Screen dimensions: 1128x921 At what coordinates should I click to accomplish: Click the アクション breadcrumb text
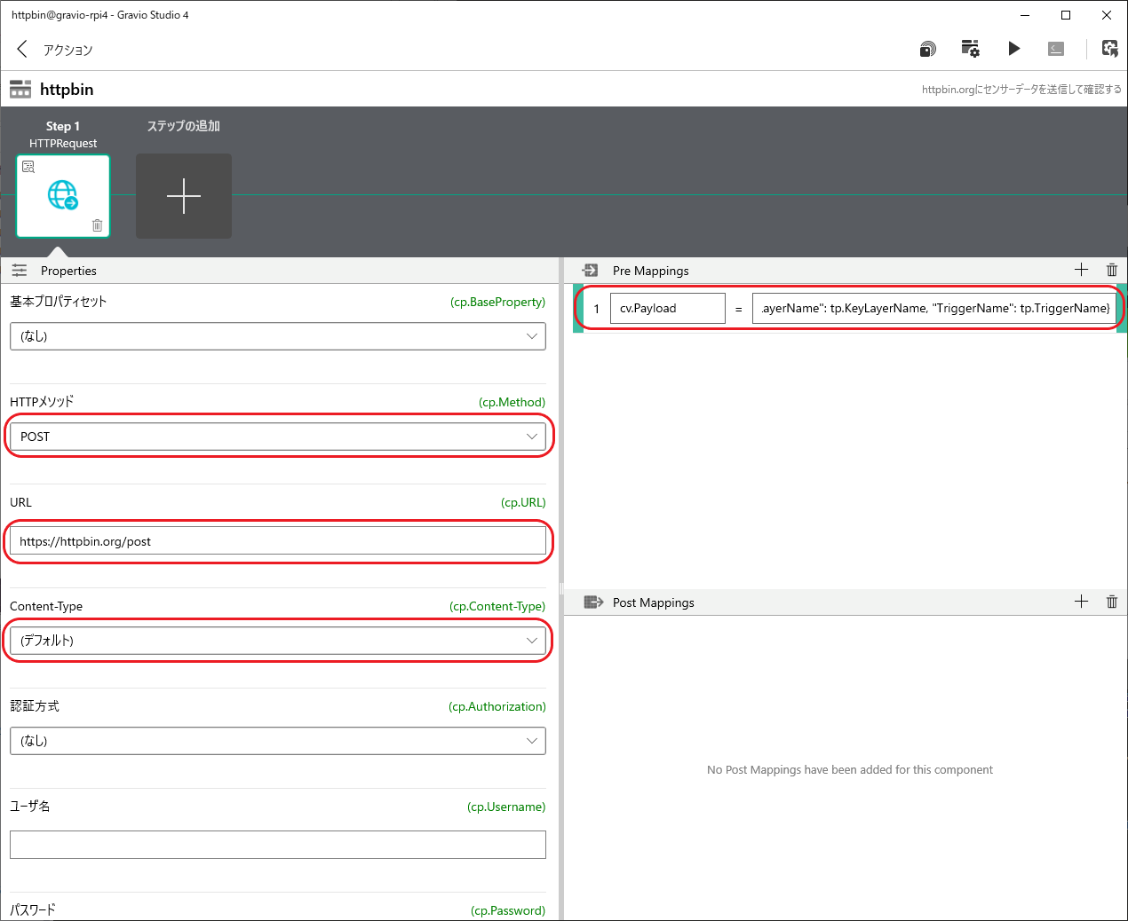[x=68, y=50]
